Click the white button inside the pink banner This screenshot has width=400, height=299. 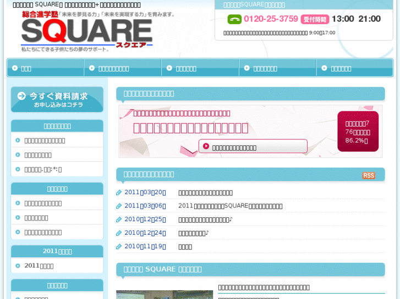253,146
